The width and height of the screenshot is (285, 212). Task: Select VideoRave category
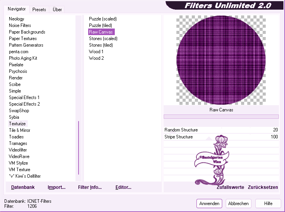(x=19, y=156)
